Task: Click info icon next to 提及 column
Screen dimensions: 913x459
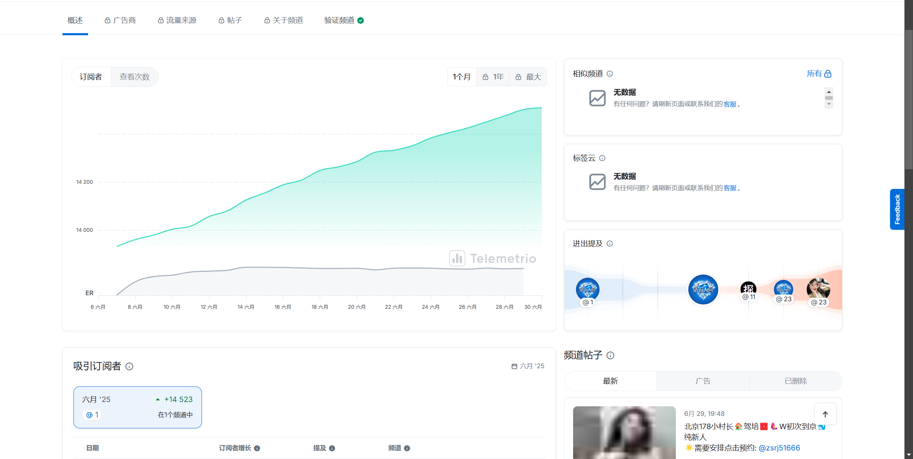Action: [332, 448]
